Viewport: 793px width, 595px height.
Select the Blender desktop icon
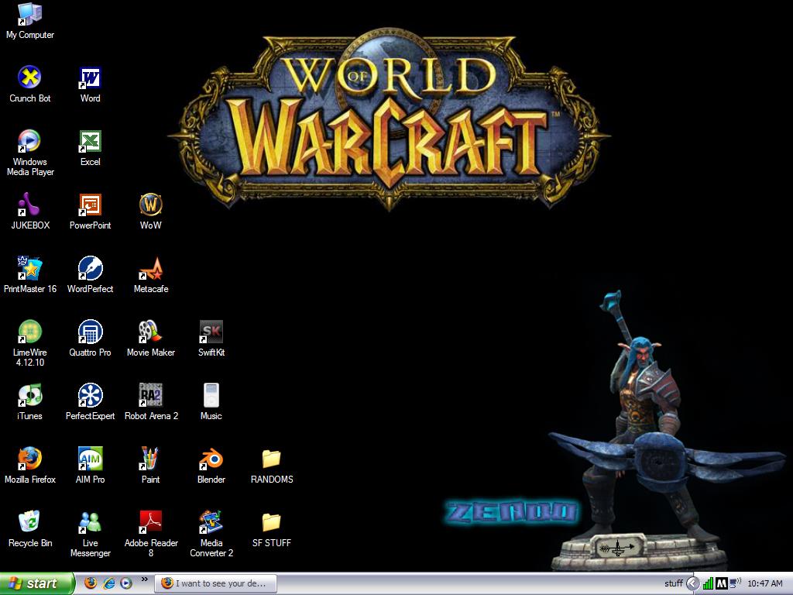pos(211,459)
